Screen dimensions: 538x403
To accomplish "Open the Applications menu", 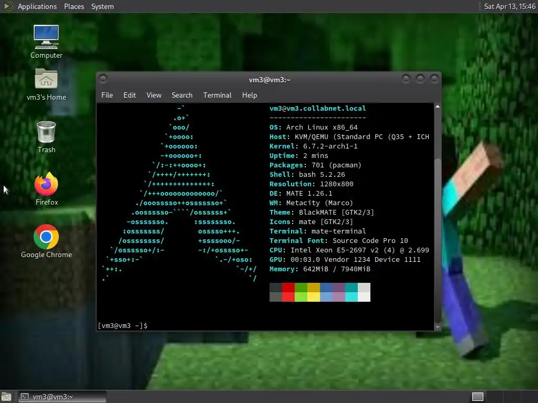I will coord(37,6).
